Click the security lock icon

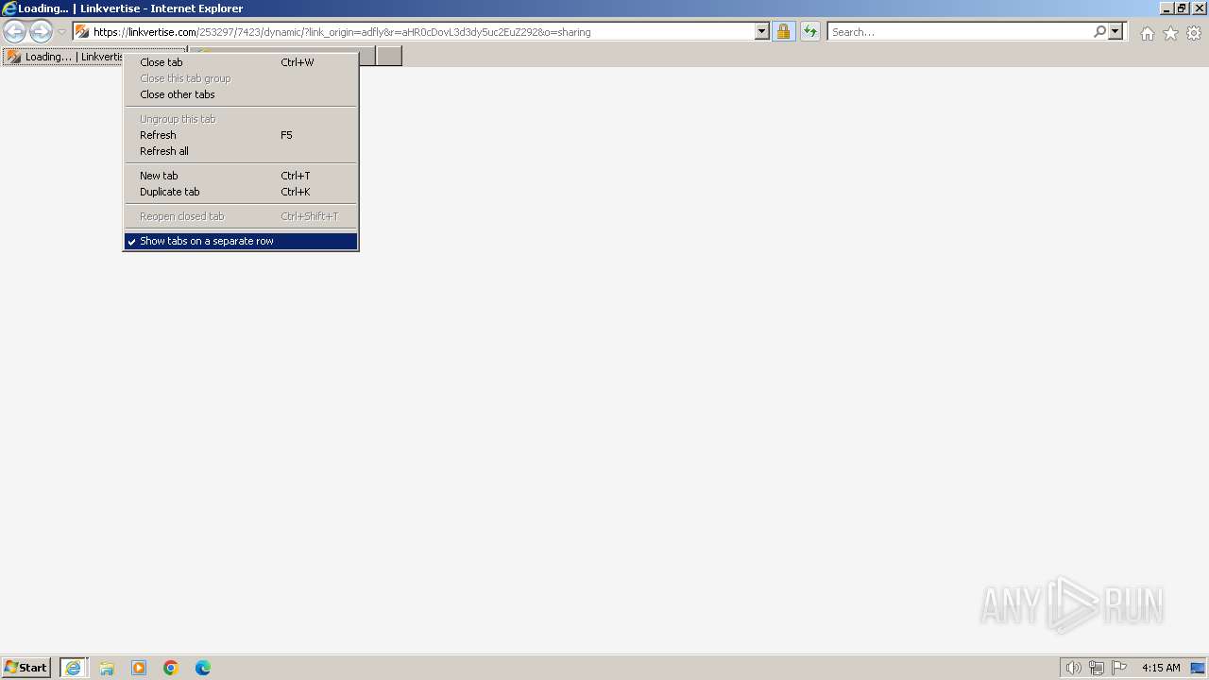(783, 32)
